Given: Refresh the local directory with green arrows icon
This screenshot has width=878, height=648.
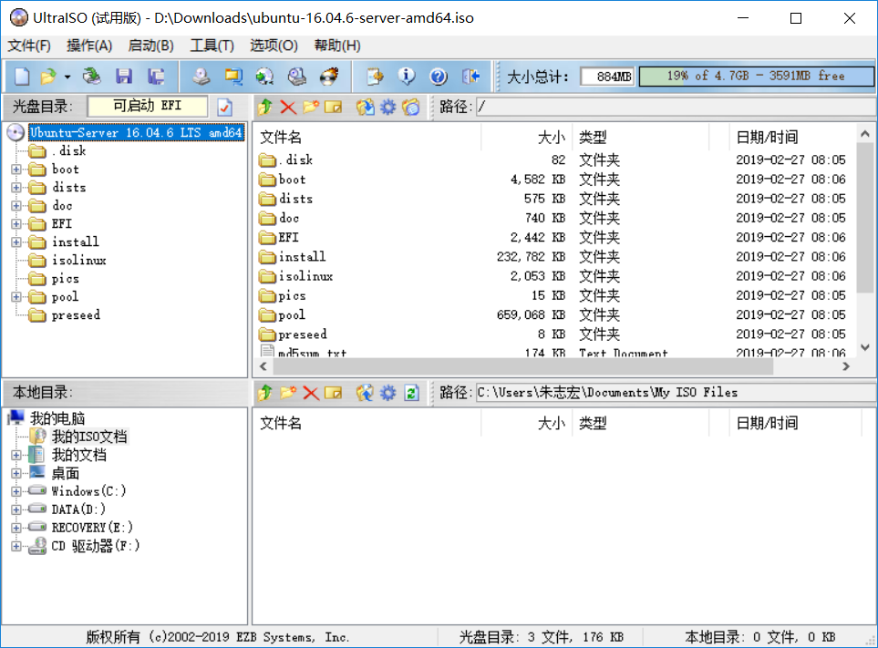Looking at the screenshot, I should 411,393.
